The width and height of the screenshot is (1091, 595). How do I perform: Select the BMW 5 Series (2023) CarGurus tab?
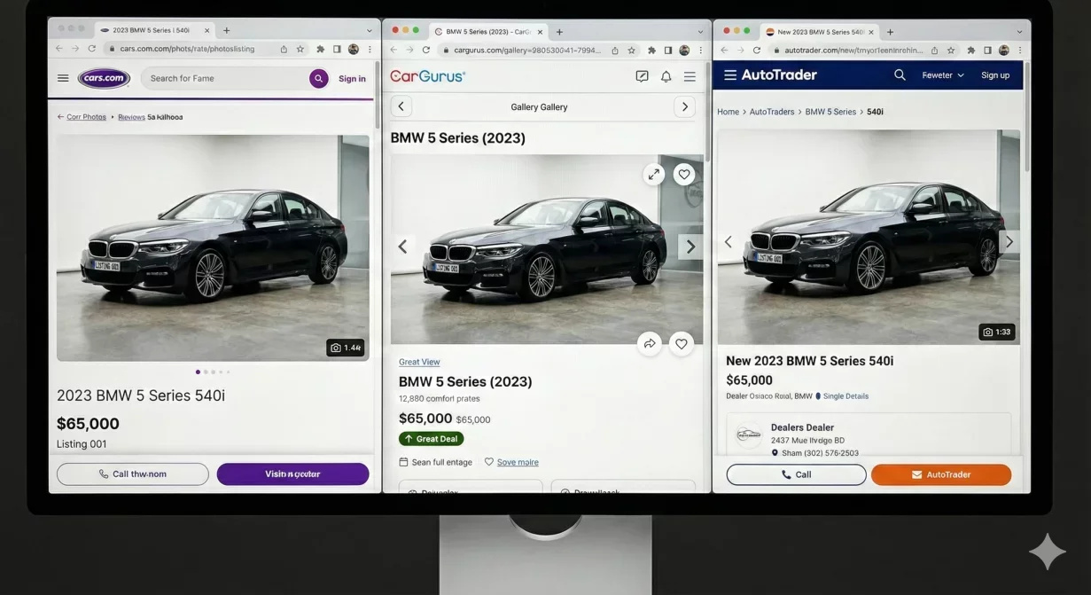[x=487, y=32]
